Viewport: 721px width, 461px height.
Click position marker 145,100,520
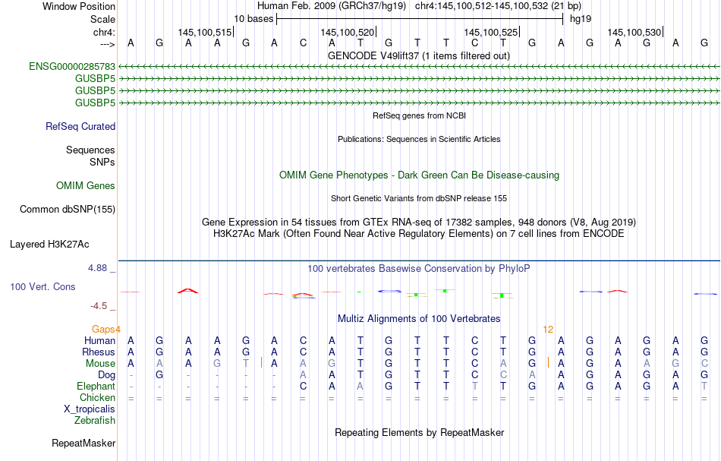pos(347,32)
